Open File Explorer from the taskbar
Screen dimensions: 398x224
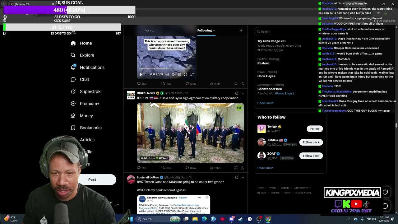(x=195, y=219)
